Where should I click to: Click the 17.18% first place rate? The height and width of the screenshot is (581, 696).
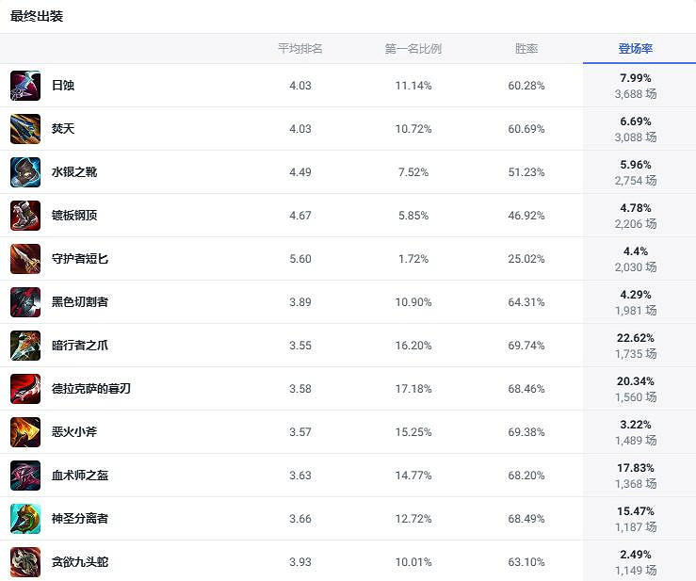[413, 389]
